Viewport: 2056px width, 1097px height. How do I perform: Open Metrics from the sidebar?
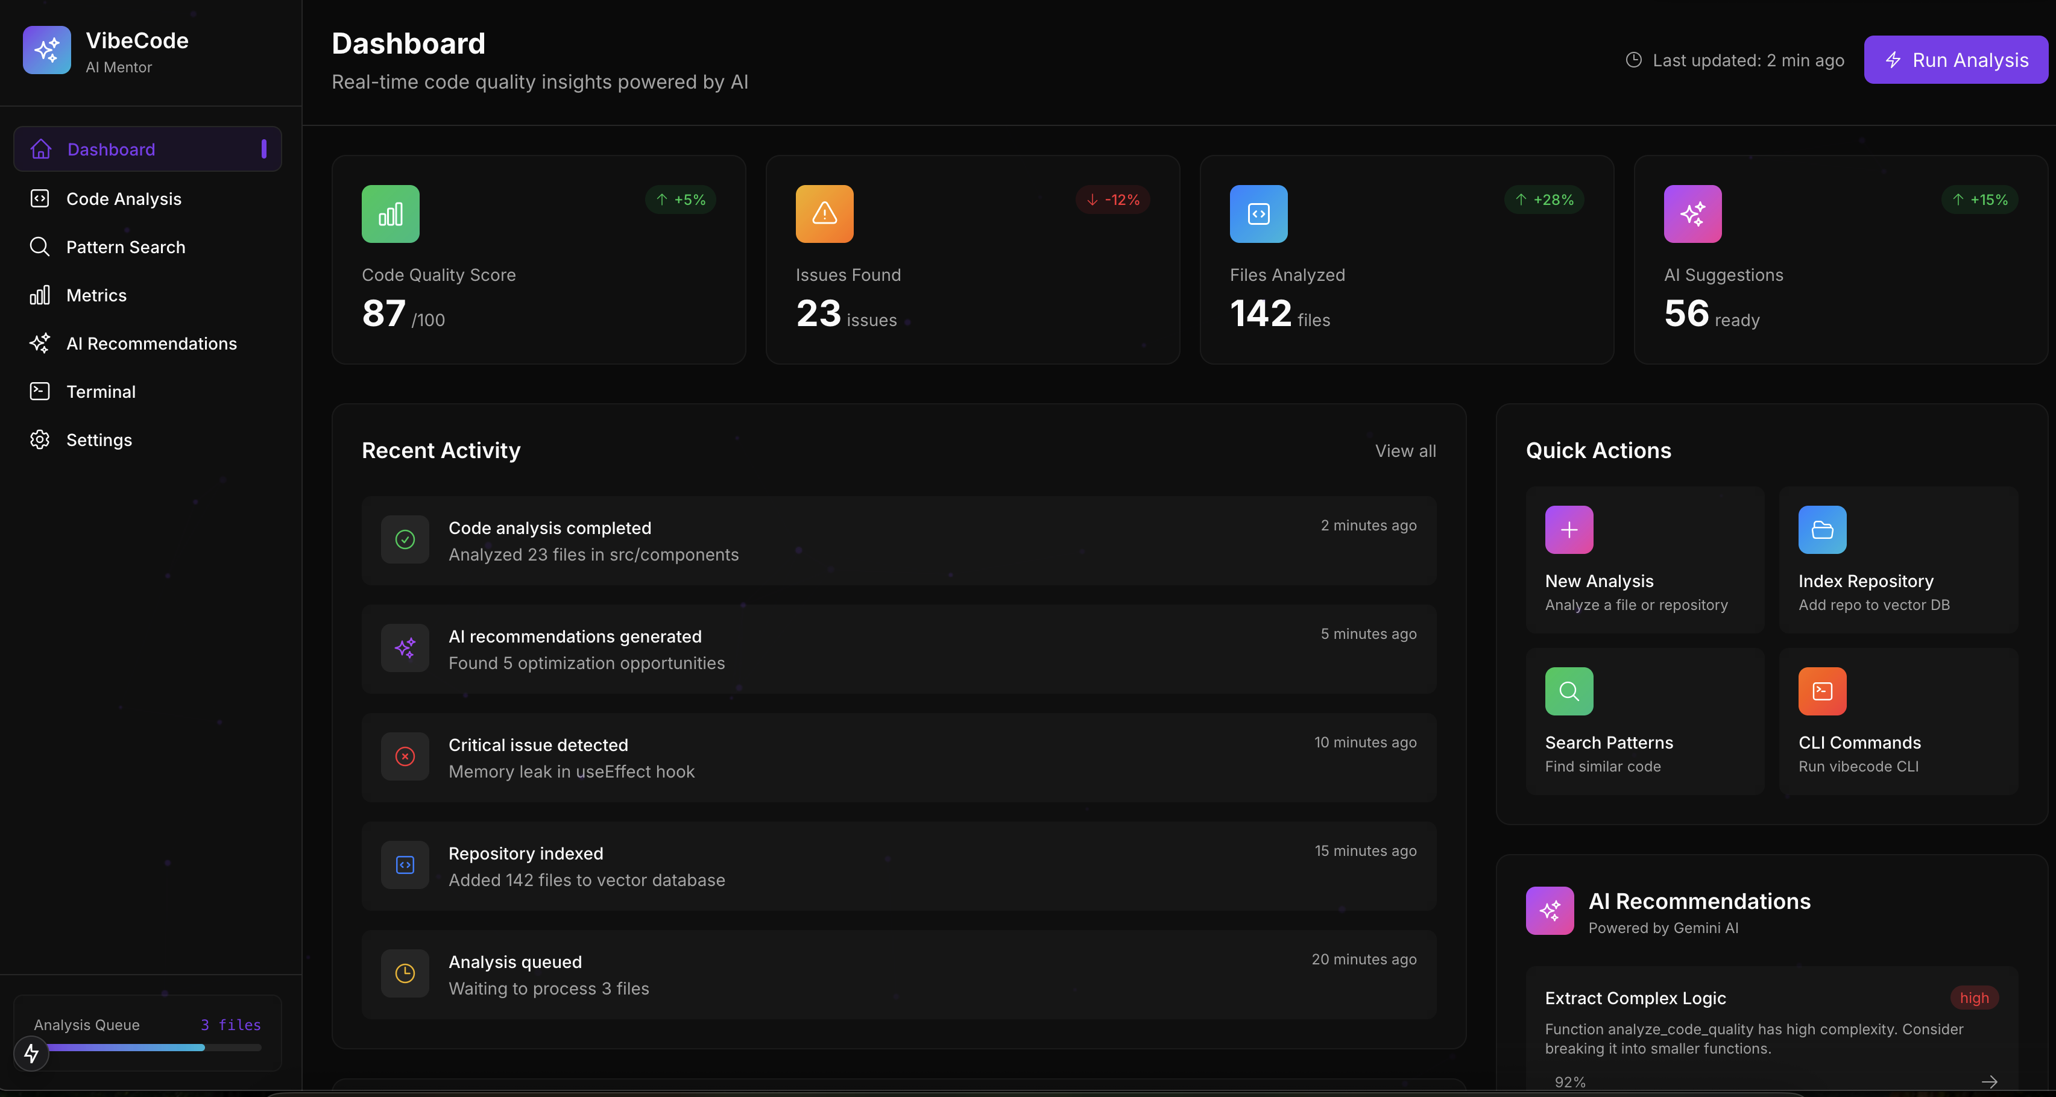[96, 295]
